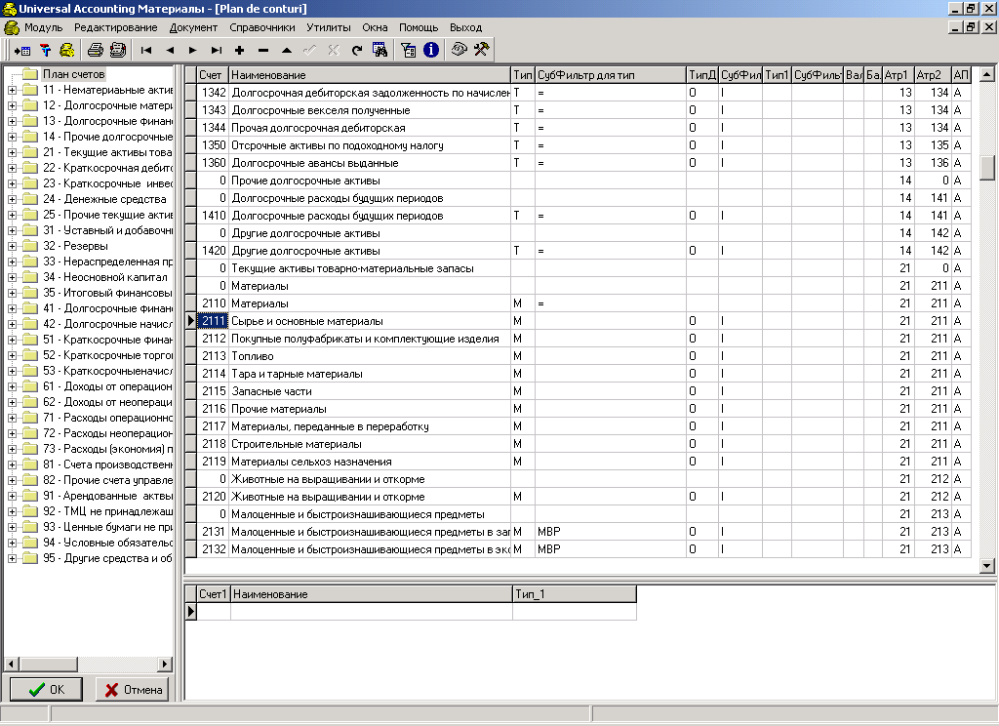
Task: Click the 'Счет' column header in the top grid
Action: 213,75
